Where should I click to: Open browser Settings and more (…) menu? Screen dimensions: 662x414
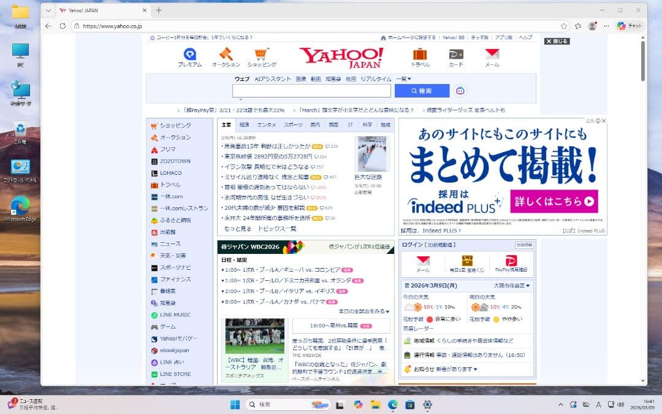(x=606, y=26)
